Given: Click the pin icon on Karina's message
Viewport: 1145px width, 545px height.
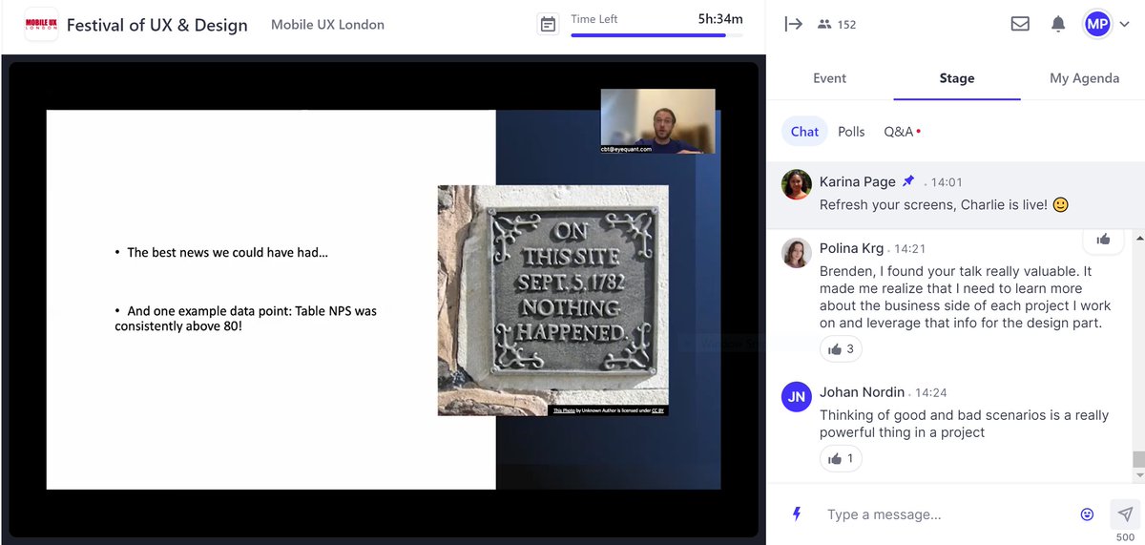Looking at the screenshot, I should point(907,181).
